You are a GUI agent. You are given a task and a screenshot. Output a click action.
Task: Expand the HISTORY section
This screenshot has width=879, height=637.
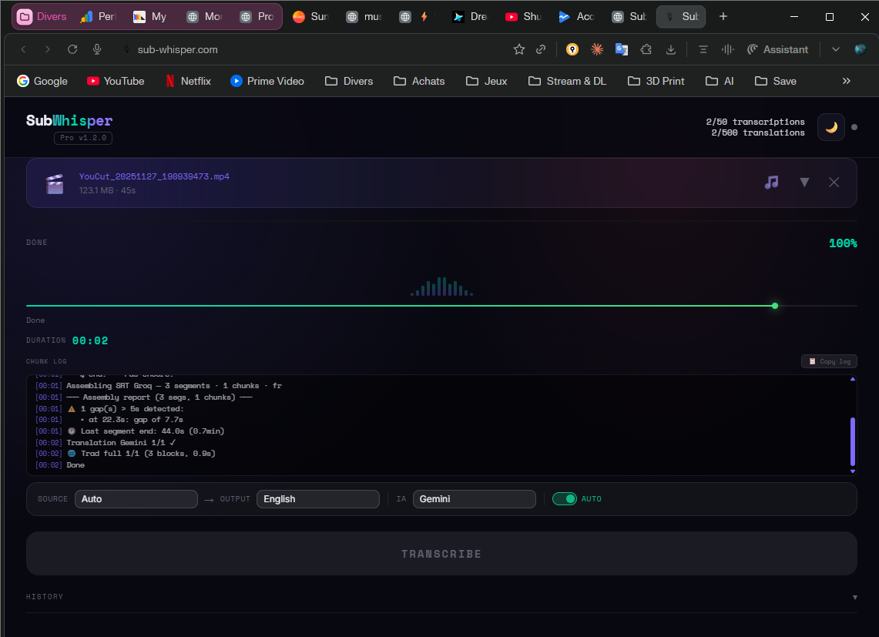854,596
